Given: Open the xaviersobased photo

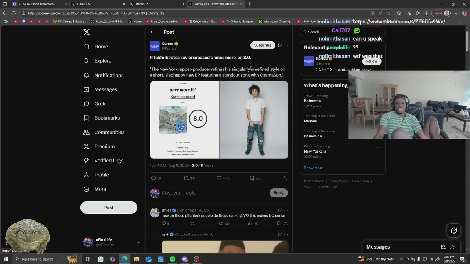Looking at the screenshot, I should point(254,120).
